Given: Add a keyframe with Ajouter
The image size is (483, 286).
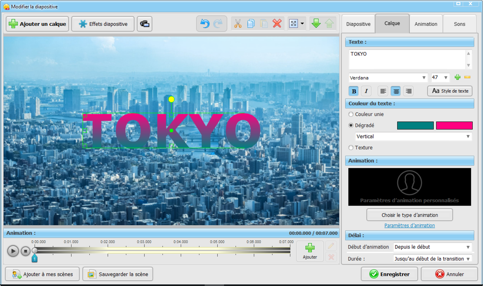Looking at the screenshot, I should [x=310, y=251].
